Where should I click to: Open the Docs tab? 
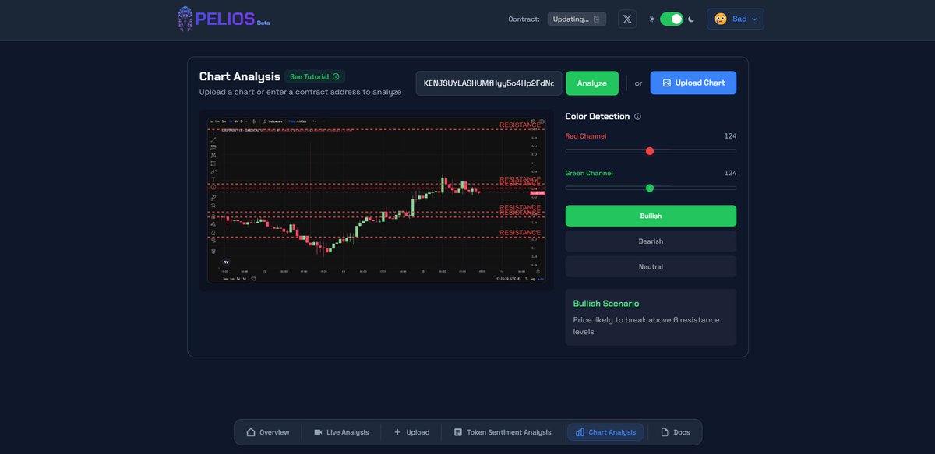[676, 432]
